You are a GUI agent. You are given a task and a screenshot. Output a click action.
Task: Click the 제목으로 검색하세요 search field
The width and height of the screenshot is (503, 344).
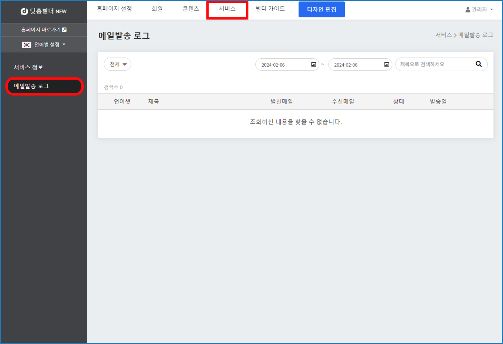click(x=435, y=64)
